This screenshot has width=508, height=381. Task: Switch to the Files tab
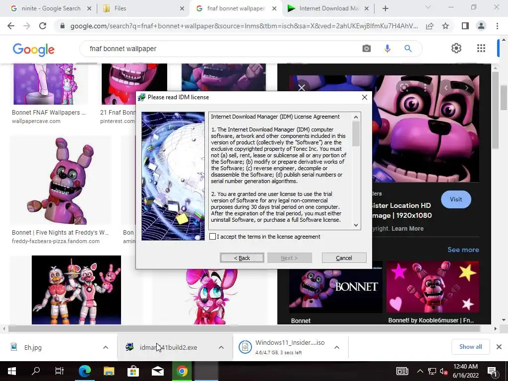(141, 8)
